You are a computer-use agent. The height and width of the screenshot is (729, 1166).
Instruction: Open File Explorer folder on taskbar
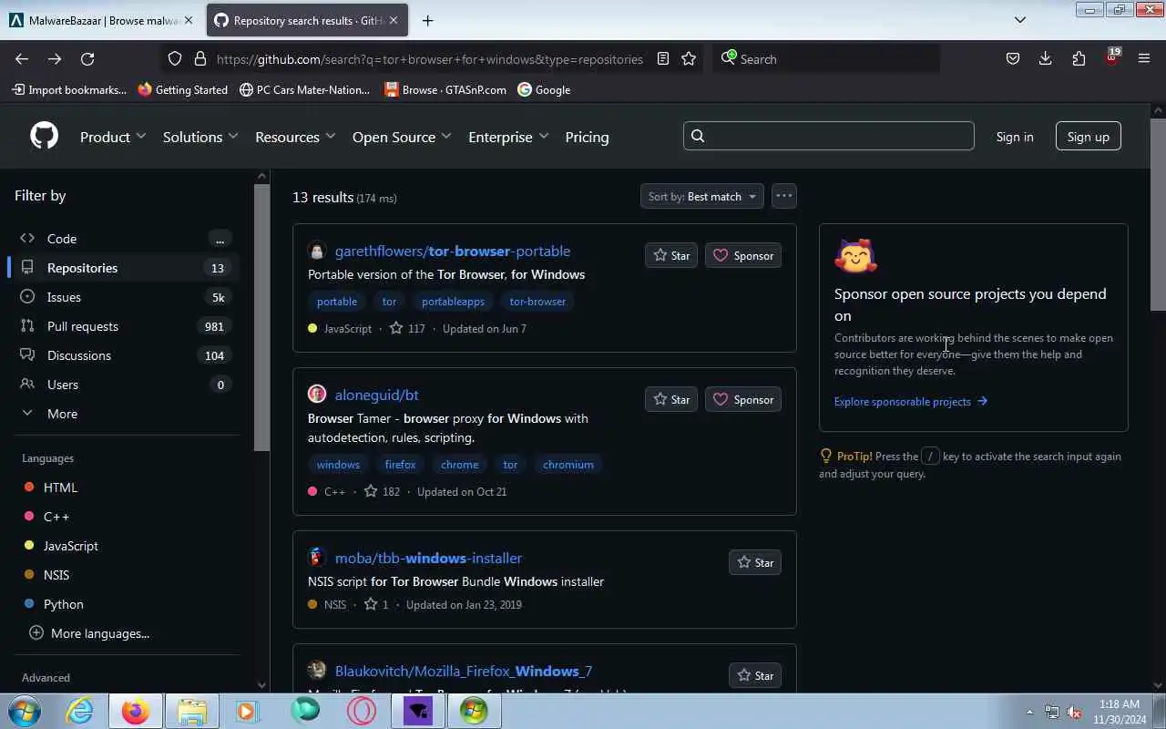[x=192, y=711]
